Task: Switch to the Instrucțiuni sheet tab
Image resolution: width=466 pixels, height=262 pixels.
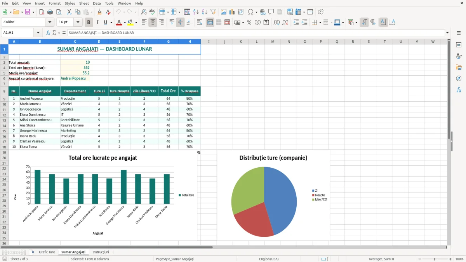Action: coord(101,252)
